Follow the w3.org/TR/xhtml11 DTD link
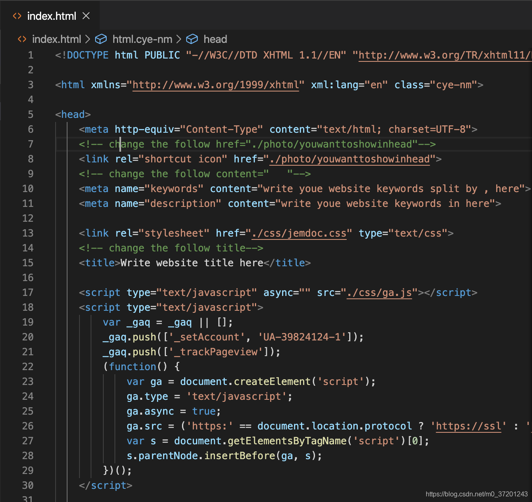 (445, 55)
